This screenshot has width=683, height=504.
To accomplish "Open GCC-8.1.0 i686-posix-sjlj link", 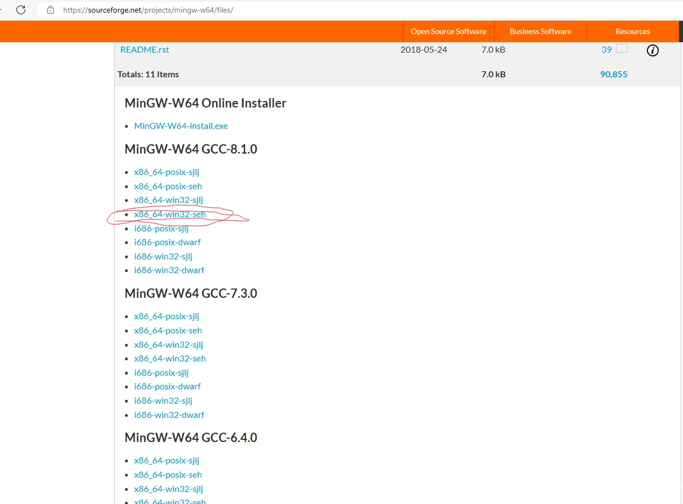I will [x=161, y=228].
